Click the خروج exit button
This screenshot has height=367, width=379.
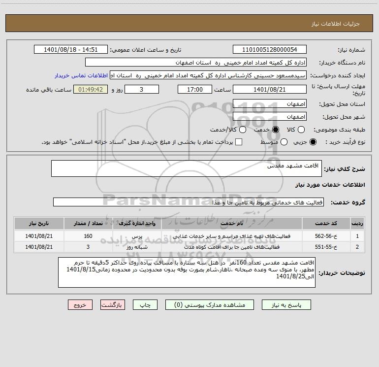(x=80, y=305)
